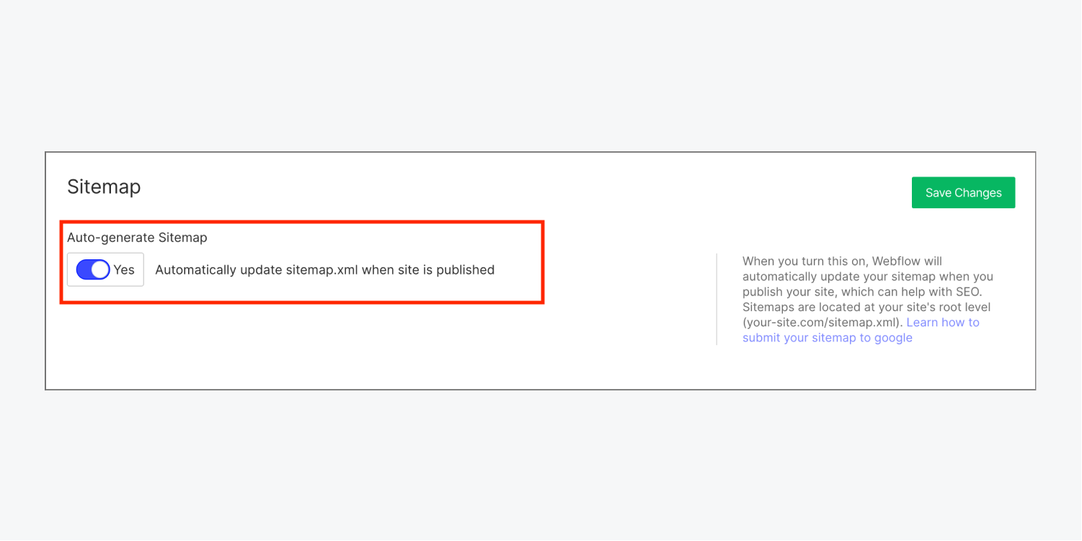Click the Sitemap settings panel

click(x=541, y=270)
